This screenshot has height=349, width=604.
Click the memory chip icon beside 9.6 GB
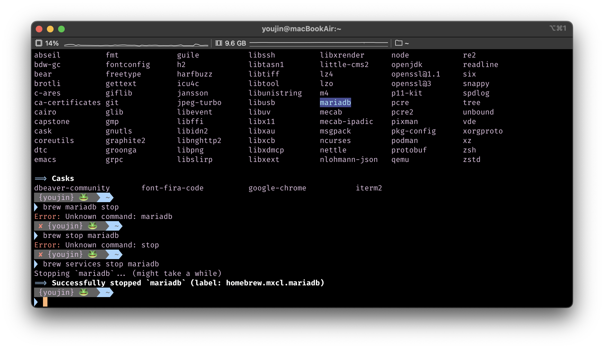219,43
